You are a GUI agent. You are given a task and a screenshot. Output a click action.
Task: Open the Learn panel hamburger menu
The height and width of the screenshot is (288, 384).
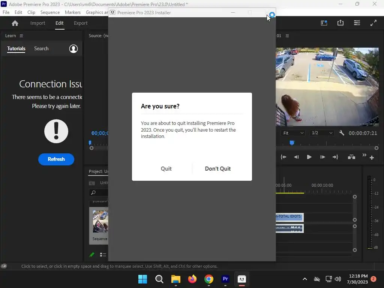(21, 36)
